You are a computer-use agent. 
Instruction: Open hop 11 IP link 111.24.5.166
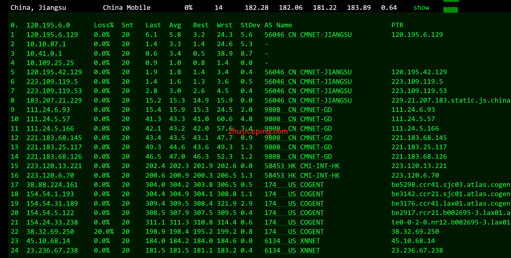point(50,129)
